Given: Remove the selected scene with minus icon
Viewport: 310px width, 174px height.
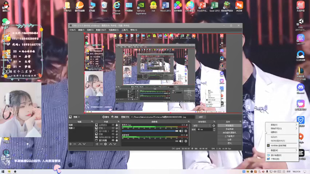Looking at the screenshot, I should pos(75,144).
